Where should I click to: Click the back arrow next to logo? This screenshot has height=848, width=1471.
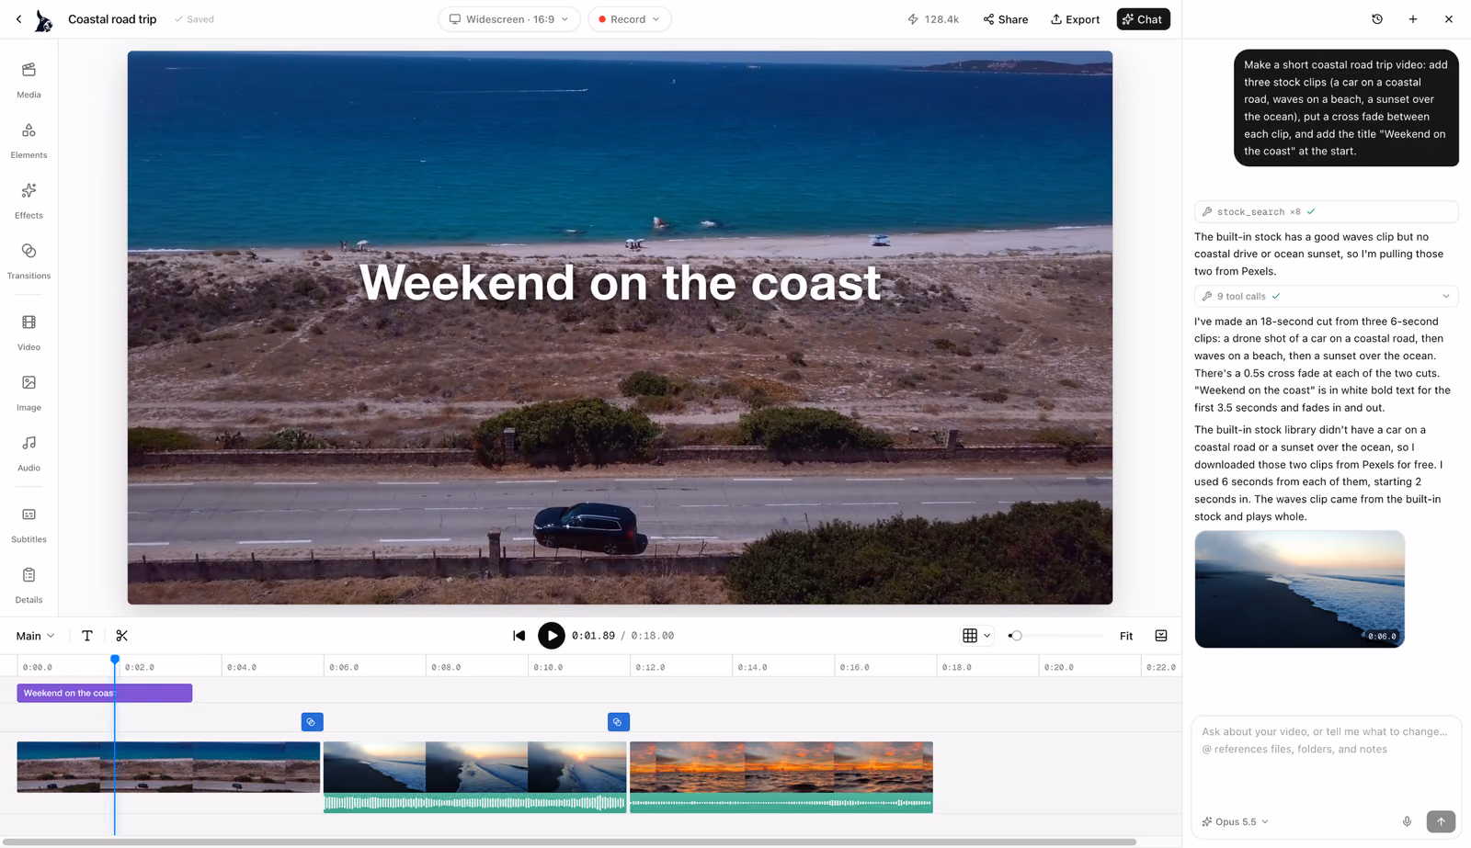(x=18, y=19)
